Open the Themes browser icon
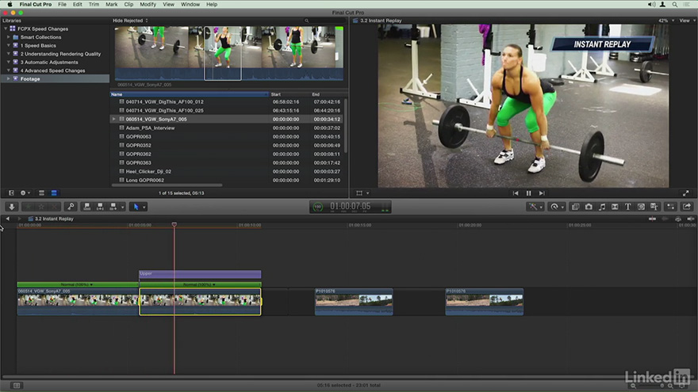The image size is (698, 392). click(654, 207)
